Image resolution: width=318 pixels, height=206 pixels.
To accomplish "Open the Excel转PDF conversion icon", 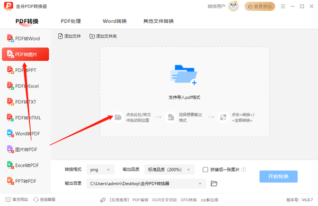I will 10,165.
